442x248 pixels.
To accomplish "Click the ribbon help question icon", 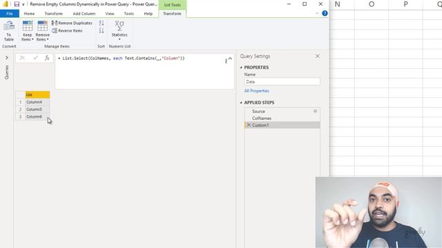I will tap(325, 13).
